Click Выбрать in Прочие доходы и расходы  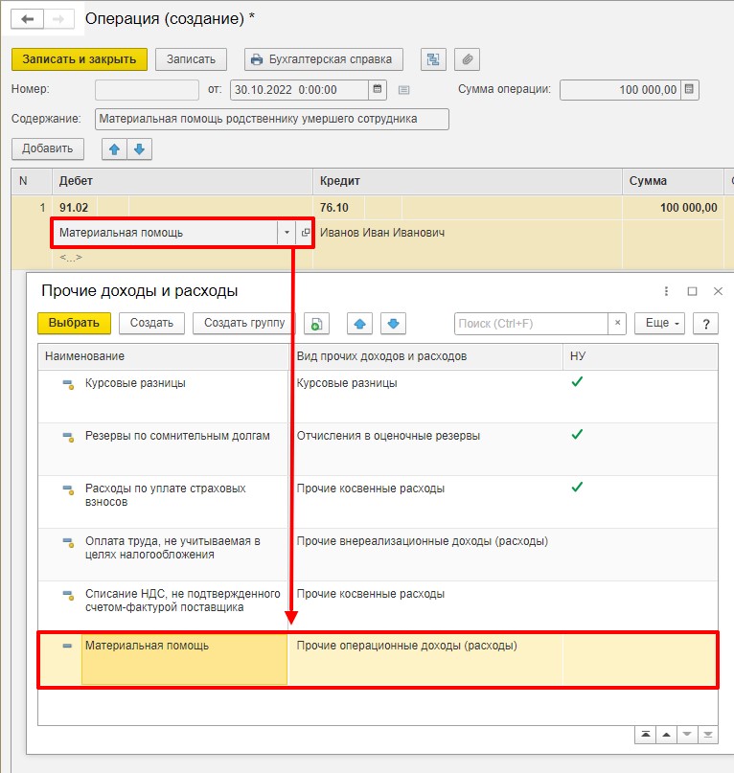(74, 324)
